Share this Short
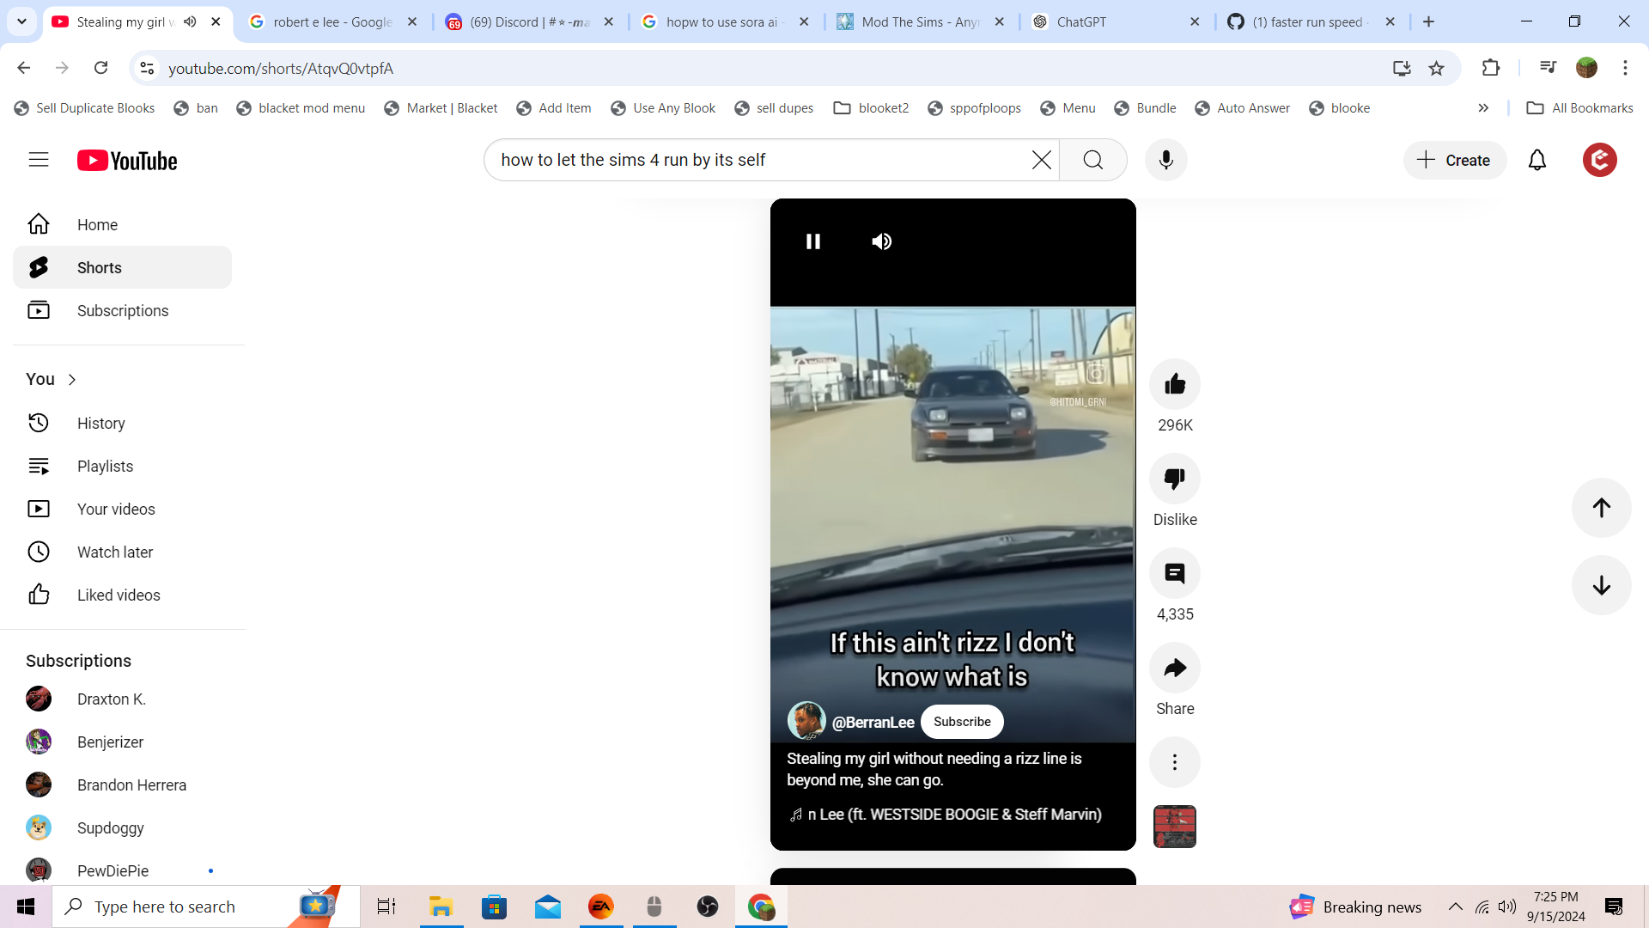Screen dimensions: 1649x928 (1174, 668)
